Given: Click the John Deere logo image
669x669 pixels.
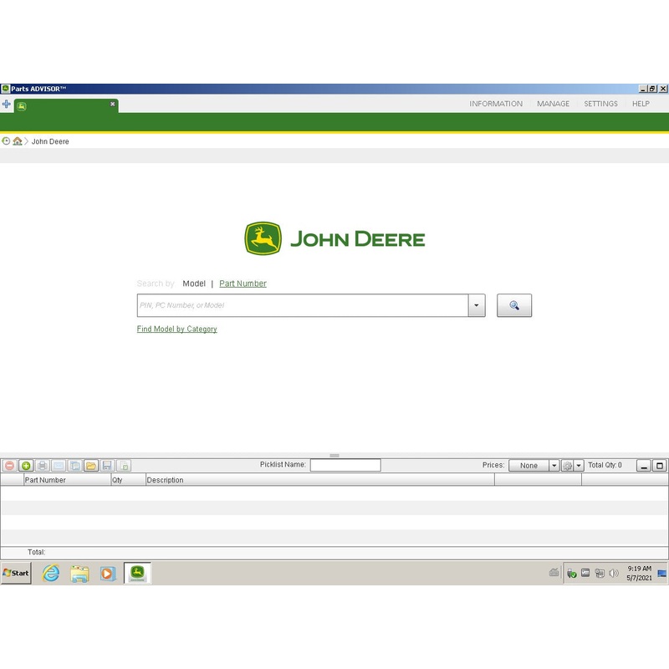Looking at the screenshot, I should tap(335, 239).
